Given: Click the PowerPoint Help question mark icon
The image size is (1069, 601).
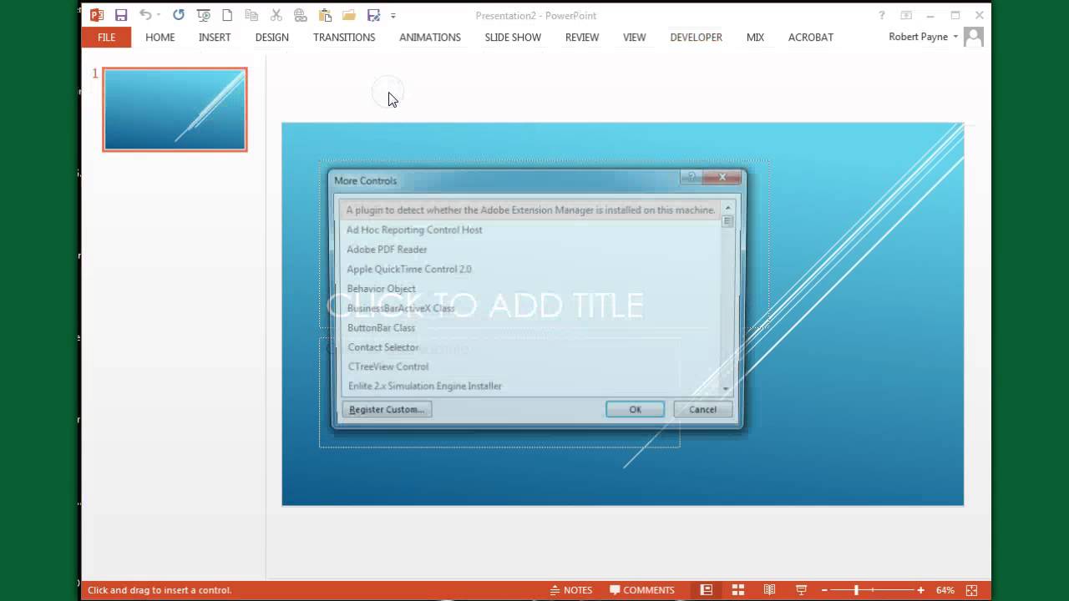Looking at the screenshot, I should point(882,15).
